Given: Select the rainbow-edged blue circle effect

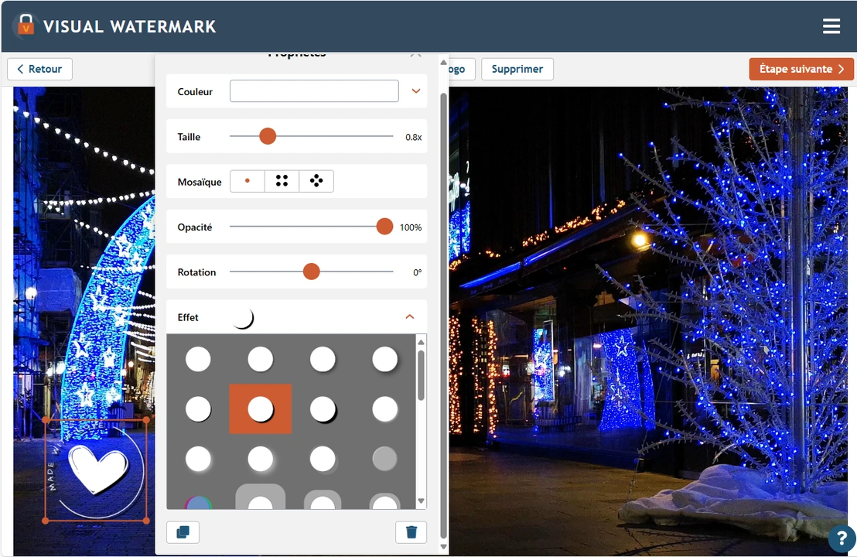Looking at the screenshot, I should (x=198, y=503).
